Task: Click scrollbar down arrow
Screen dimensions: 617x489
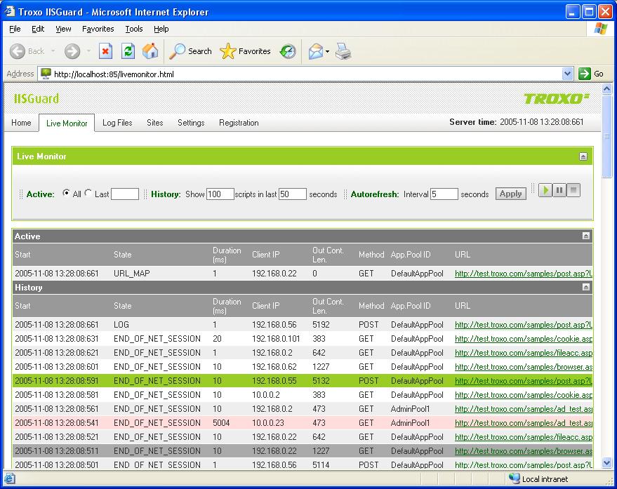Action: point(606,463)
